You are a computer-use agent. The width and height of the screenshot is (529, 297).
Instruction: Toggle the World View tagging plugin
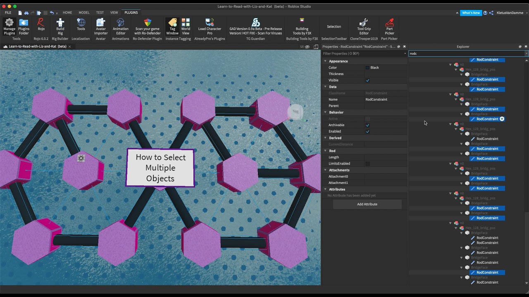pos(186,26)
